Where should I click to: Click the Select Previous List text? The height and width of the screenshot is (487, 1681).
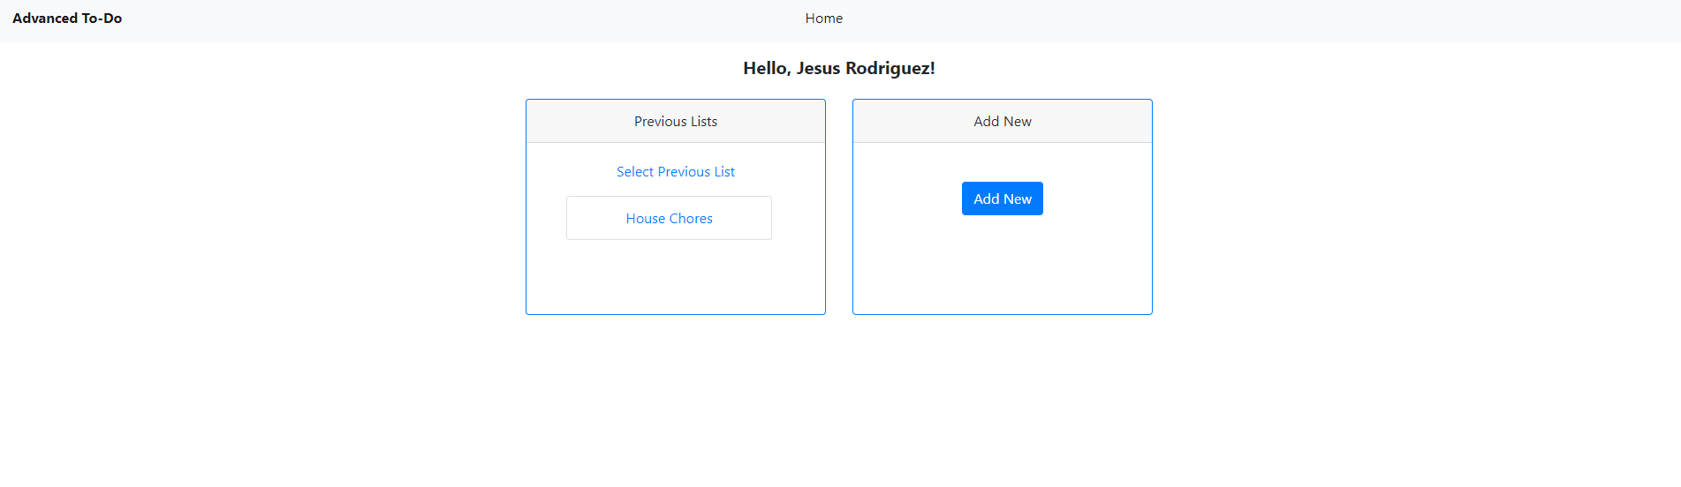[675, 172]
